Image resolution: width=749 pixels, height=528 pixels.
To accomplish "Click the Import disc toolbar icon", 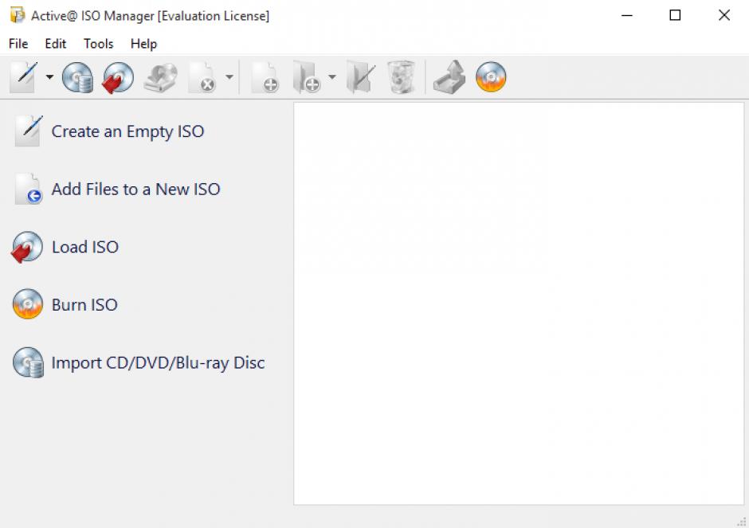I will pyautogui.click(x=77, y=77).
